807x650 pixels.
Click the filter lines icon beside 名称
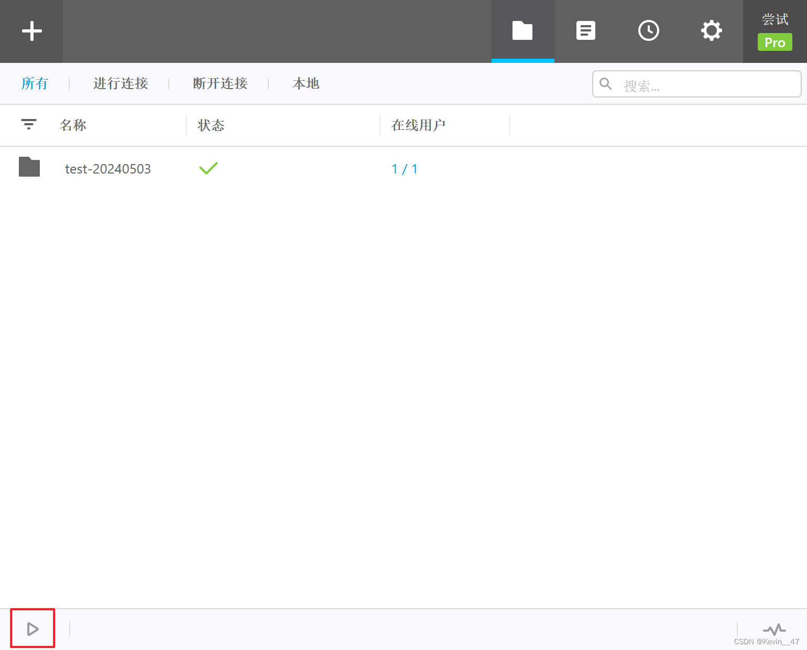click(29, 125)
